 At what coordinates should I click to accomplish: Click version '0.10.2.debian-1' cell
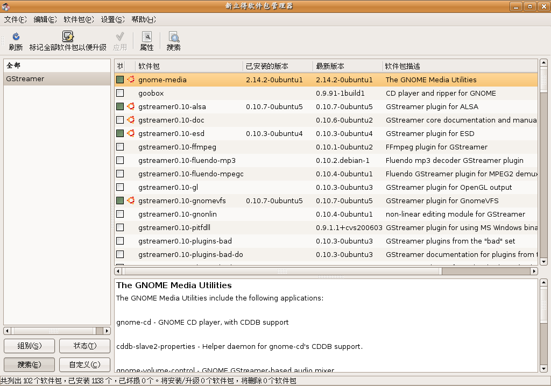tap(343, 161)
